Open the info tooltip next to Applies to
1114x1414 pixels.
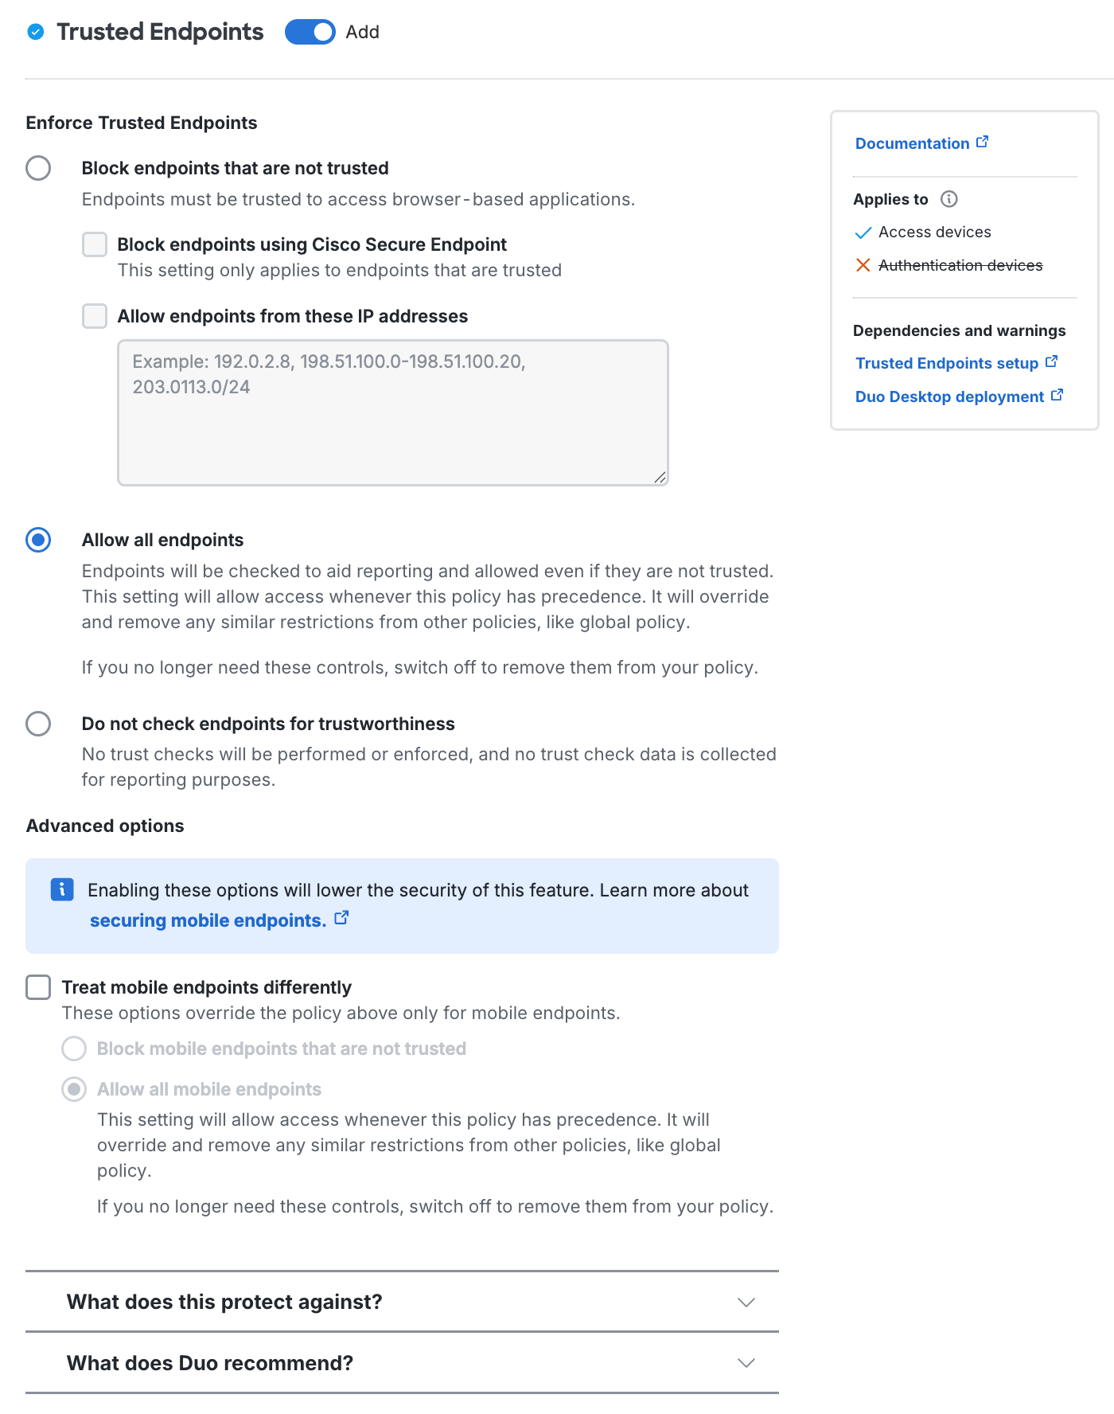[949, 200]
